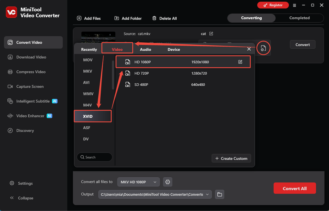Choose MKV from the format list

88,71
